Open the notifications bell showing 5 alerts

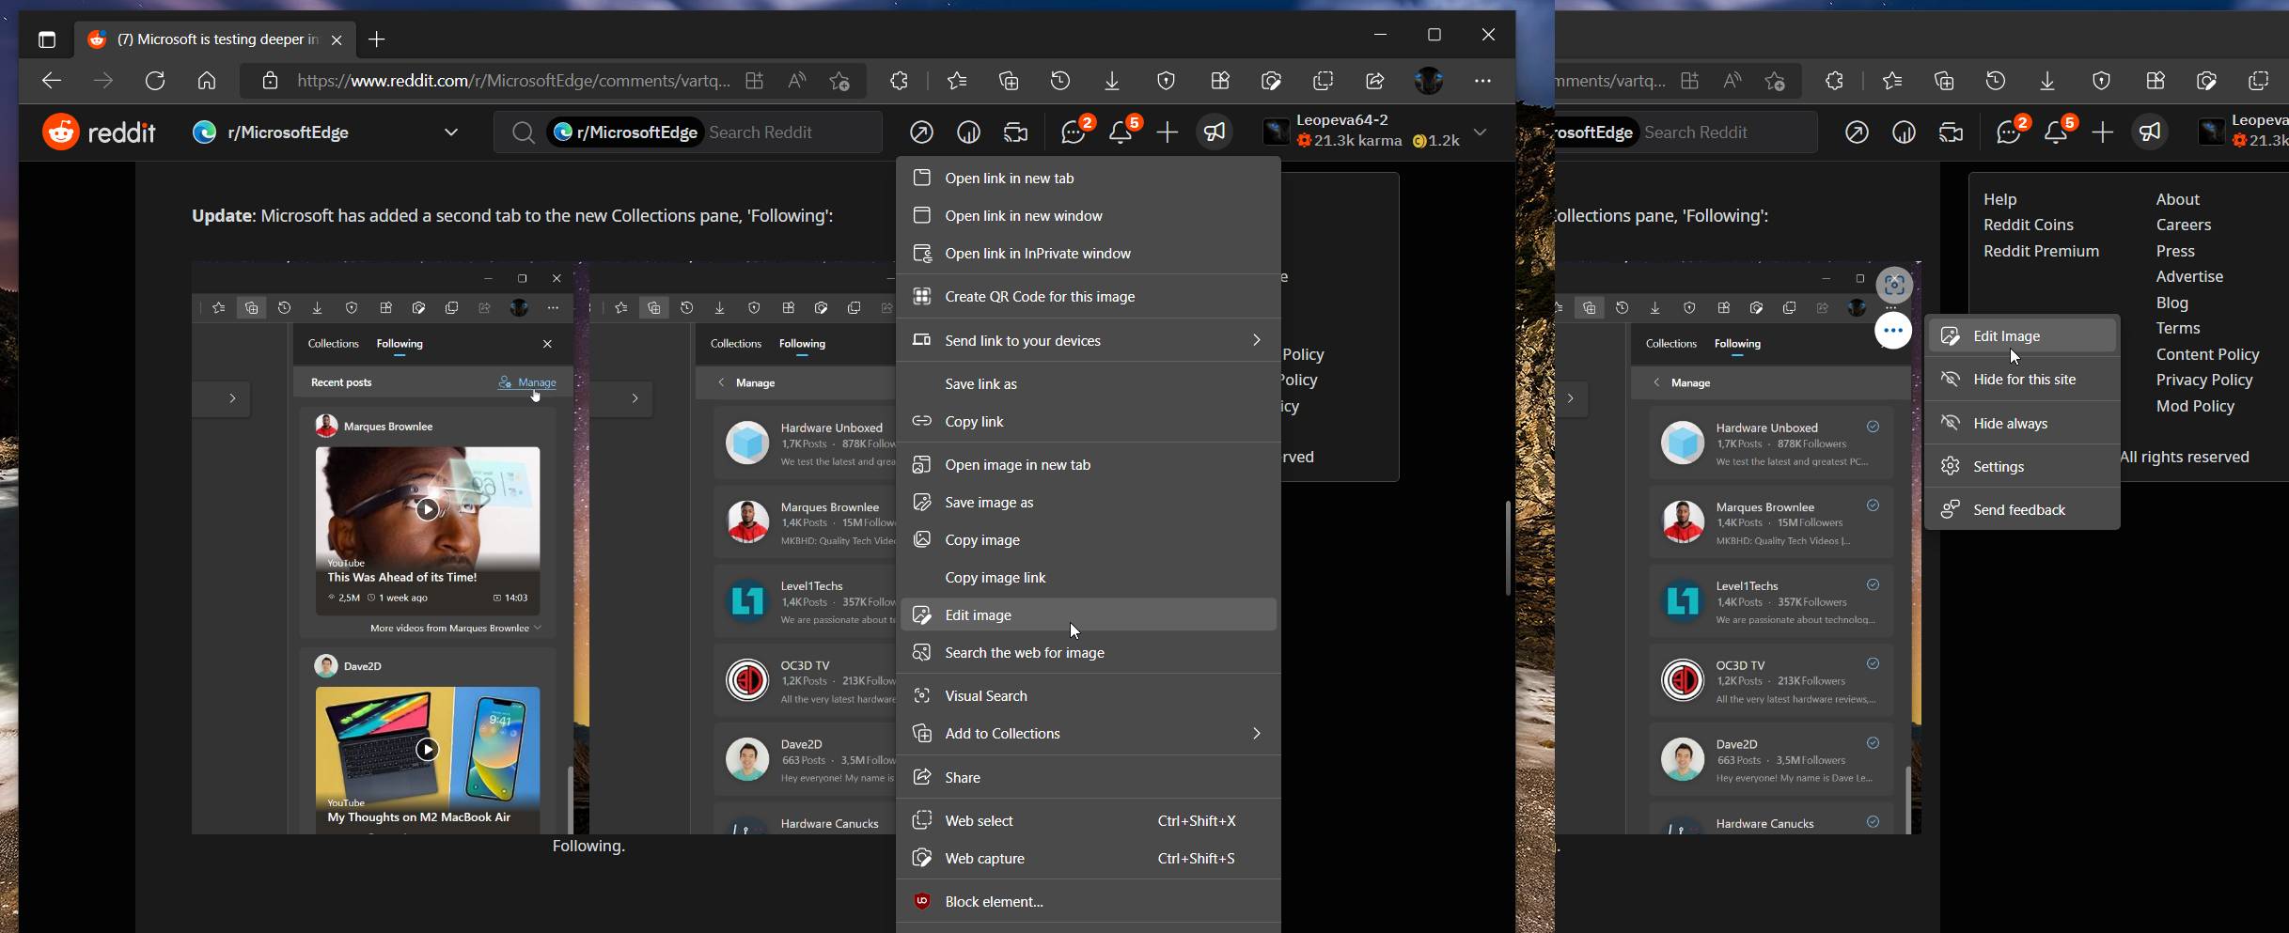pyautogui.click(x=1121, y=132)
